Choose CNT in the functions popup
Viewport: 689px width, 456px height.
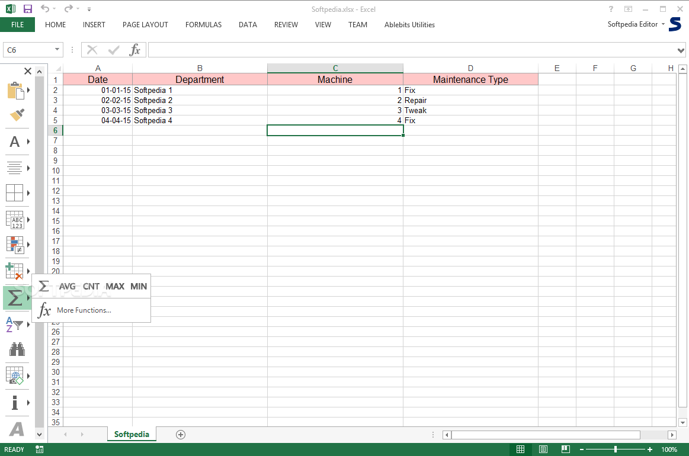pos(91,287)
